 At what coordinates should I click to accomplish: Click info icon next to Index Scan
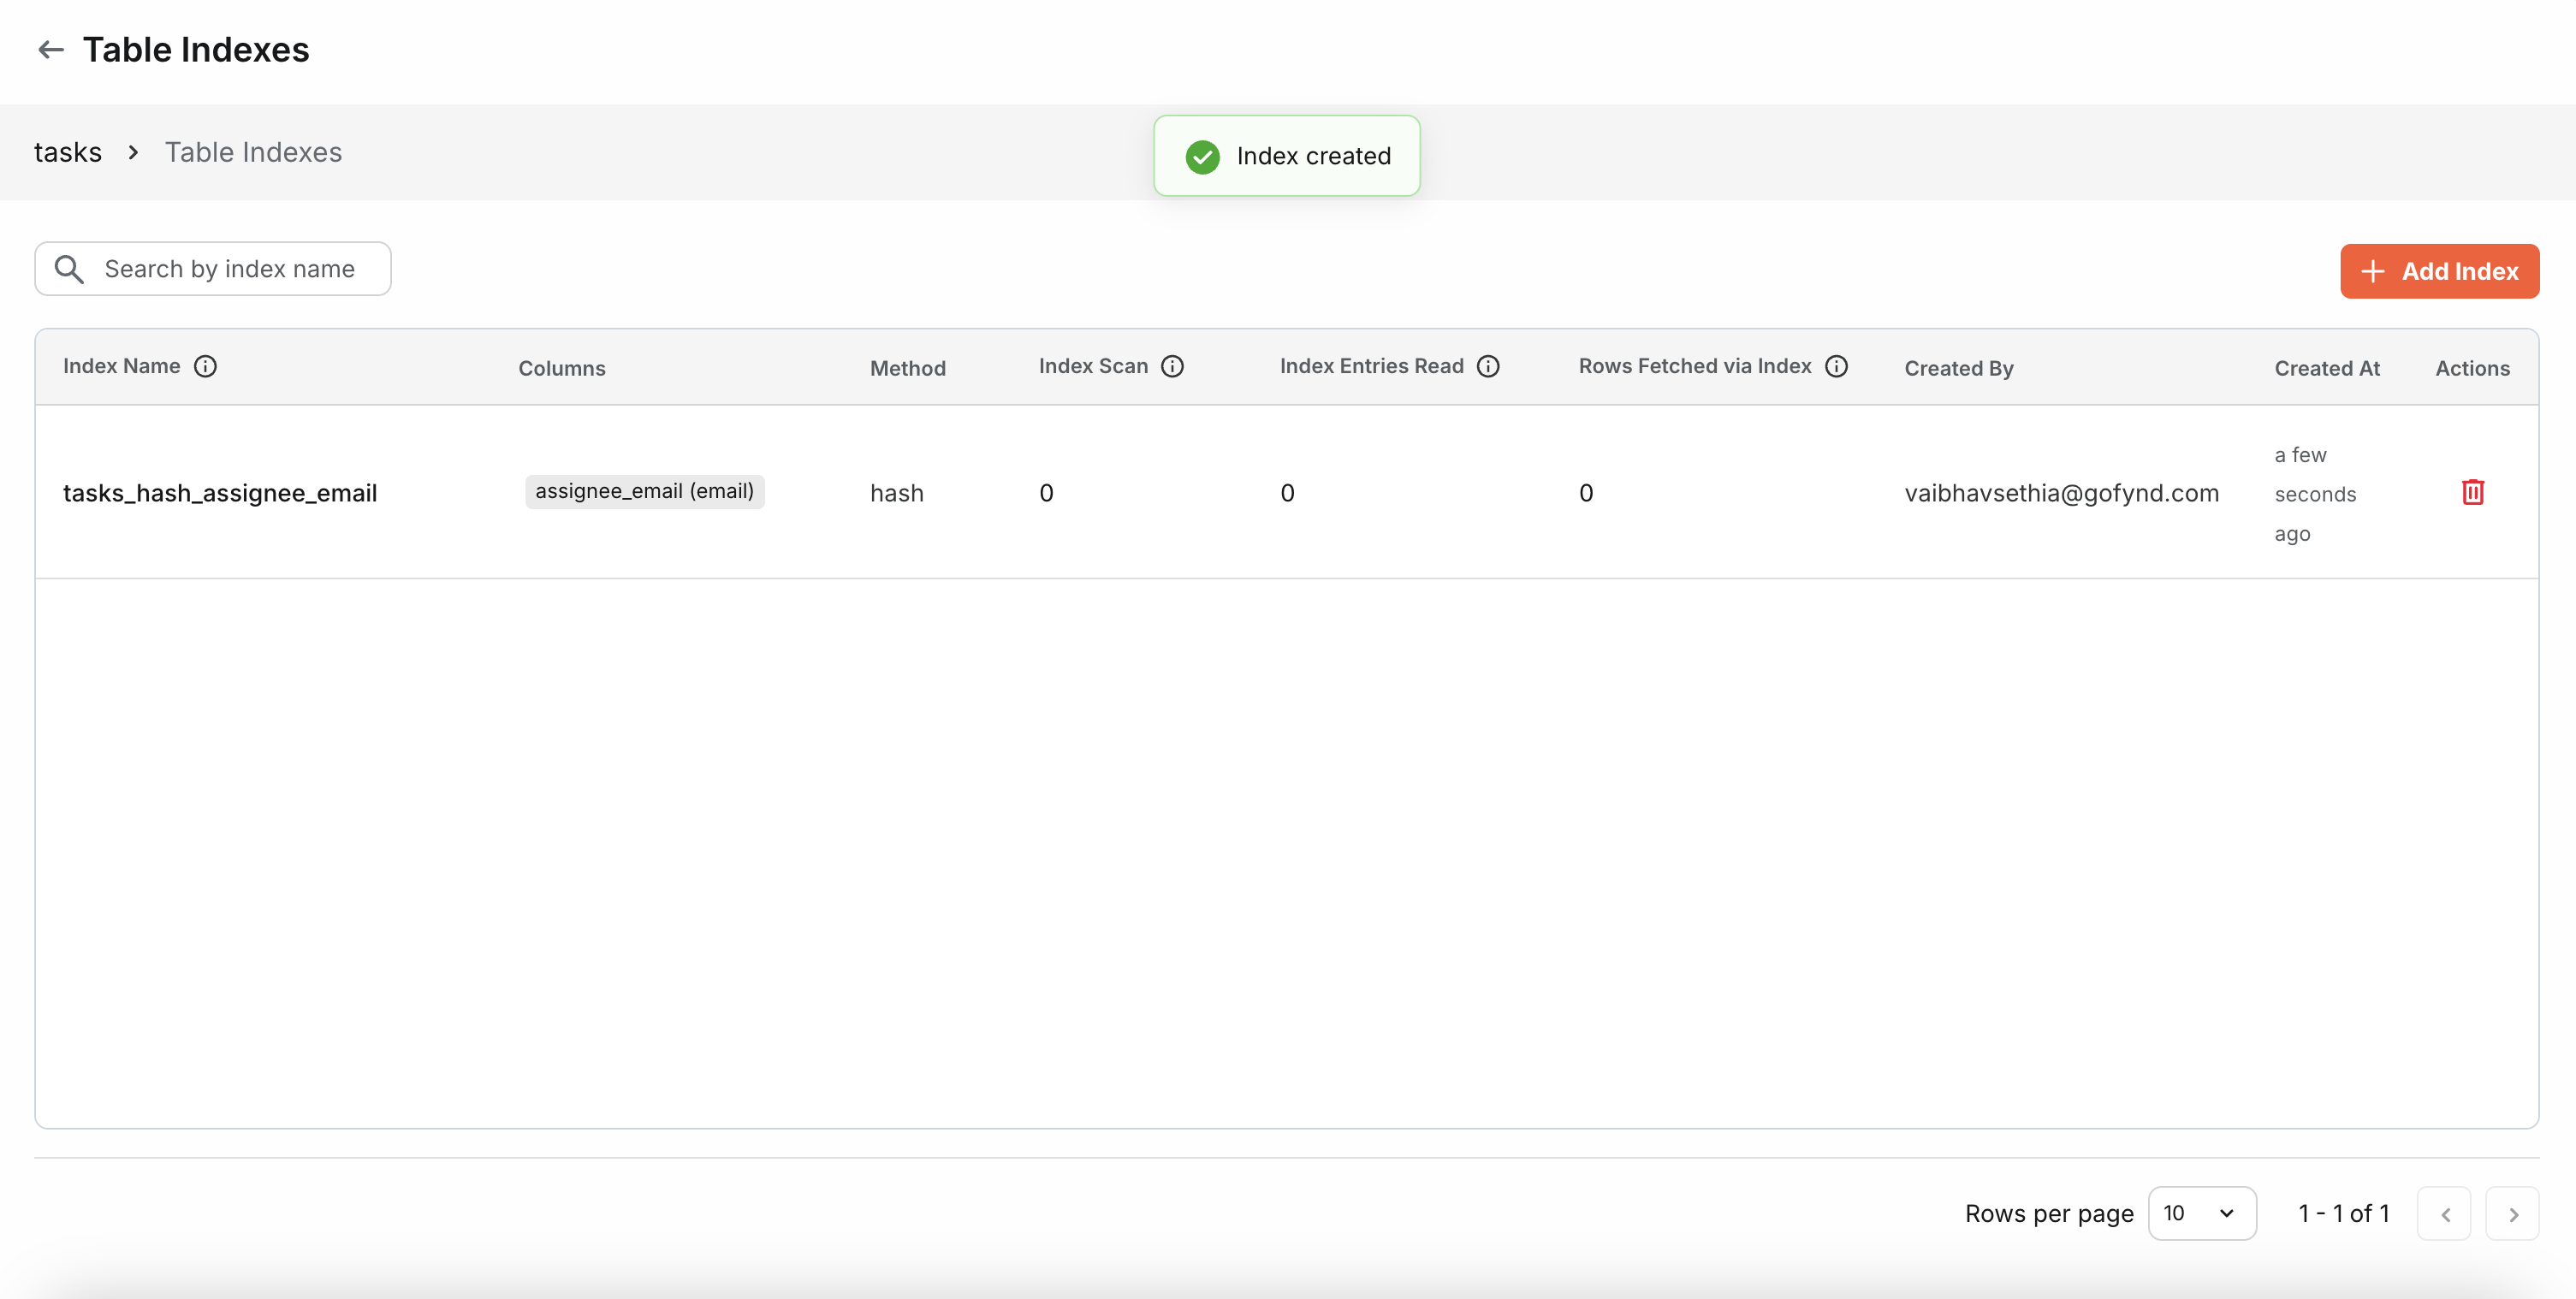[x=1172, y=366]
